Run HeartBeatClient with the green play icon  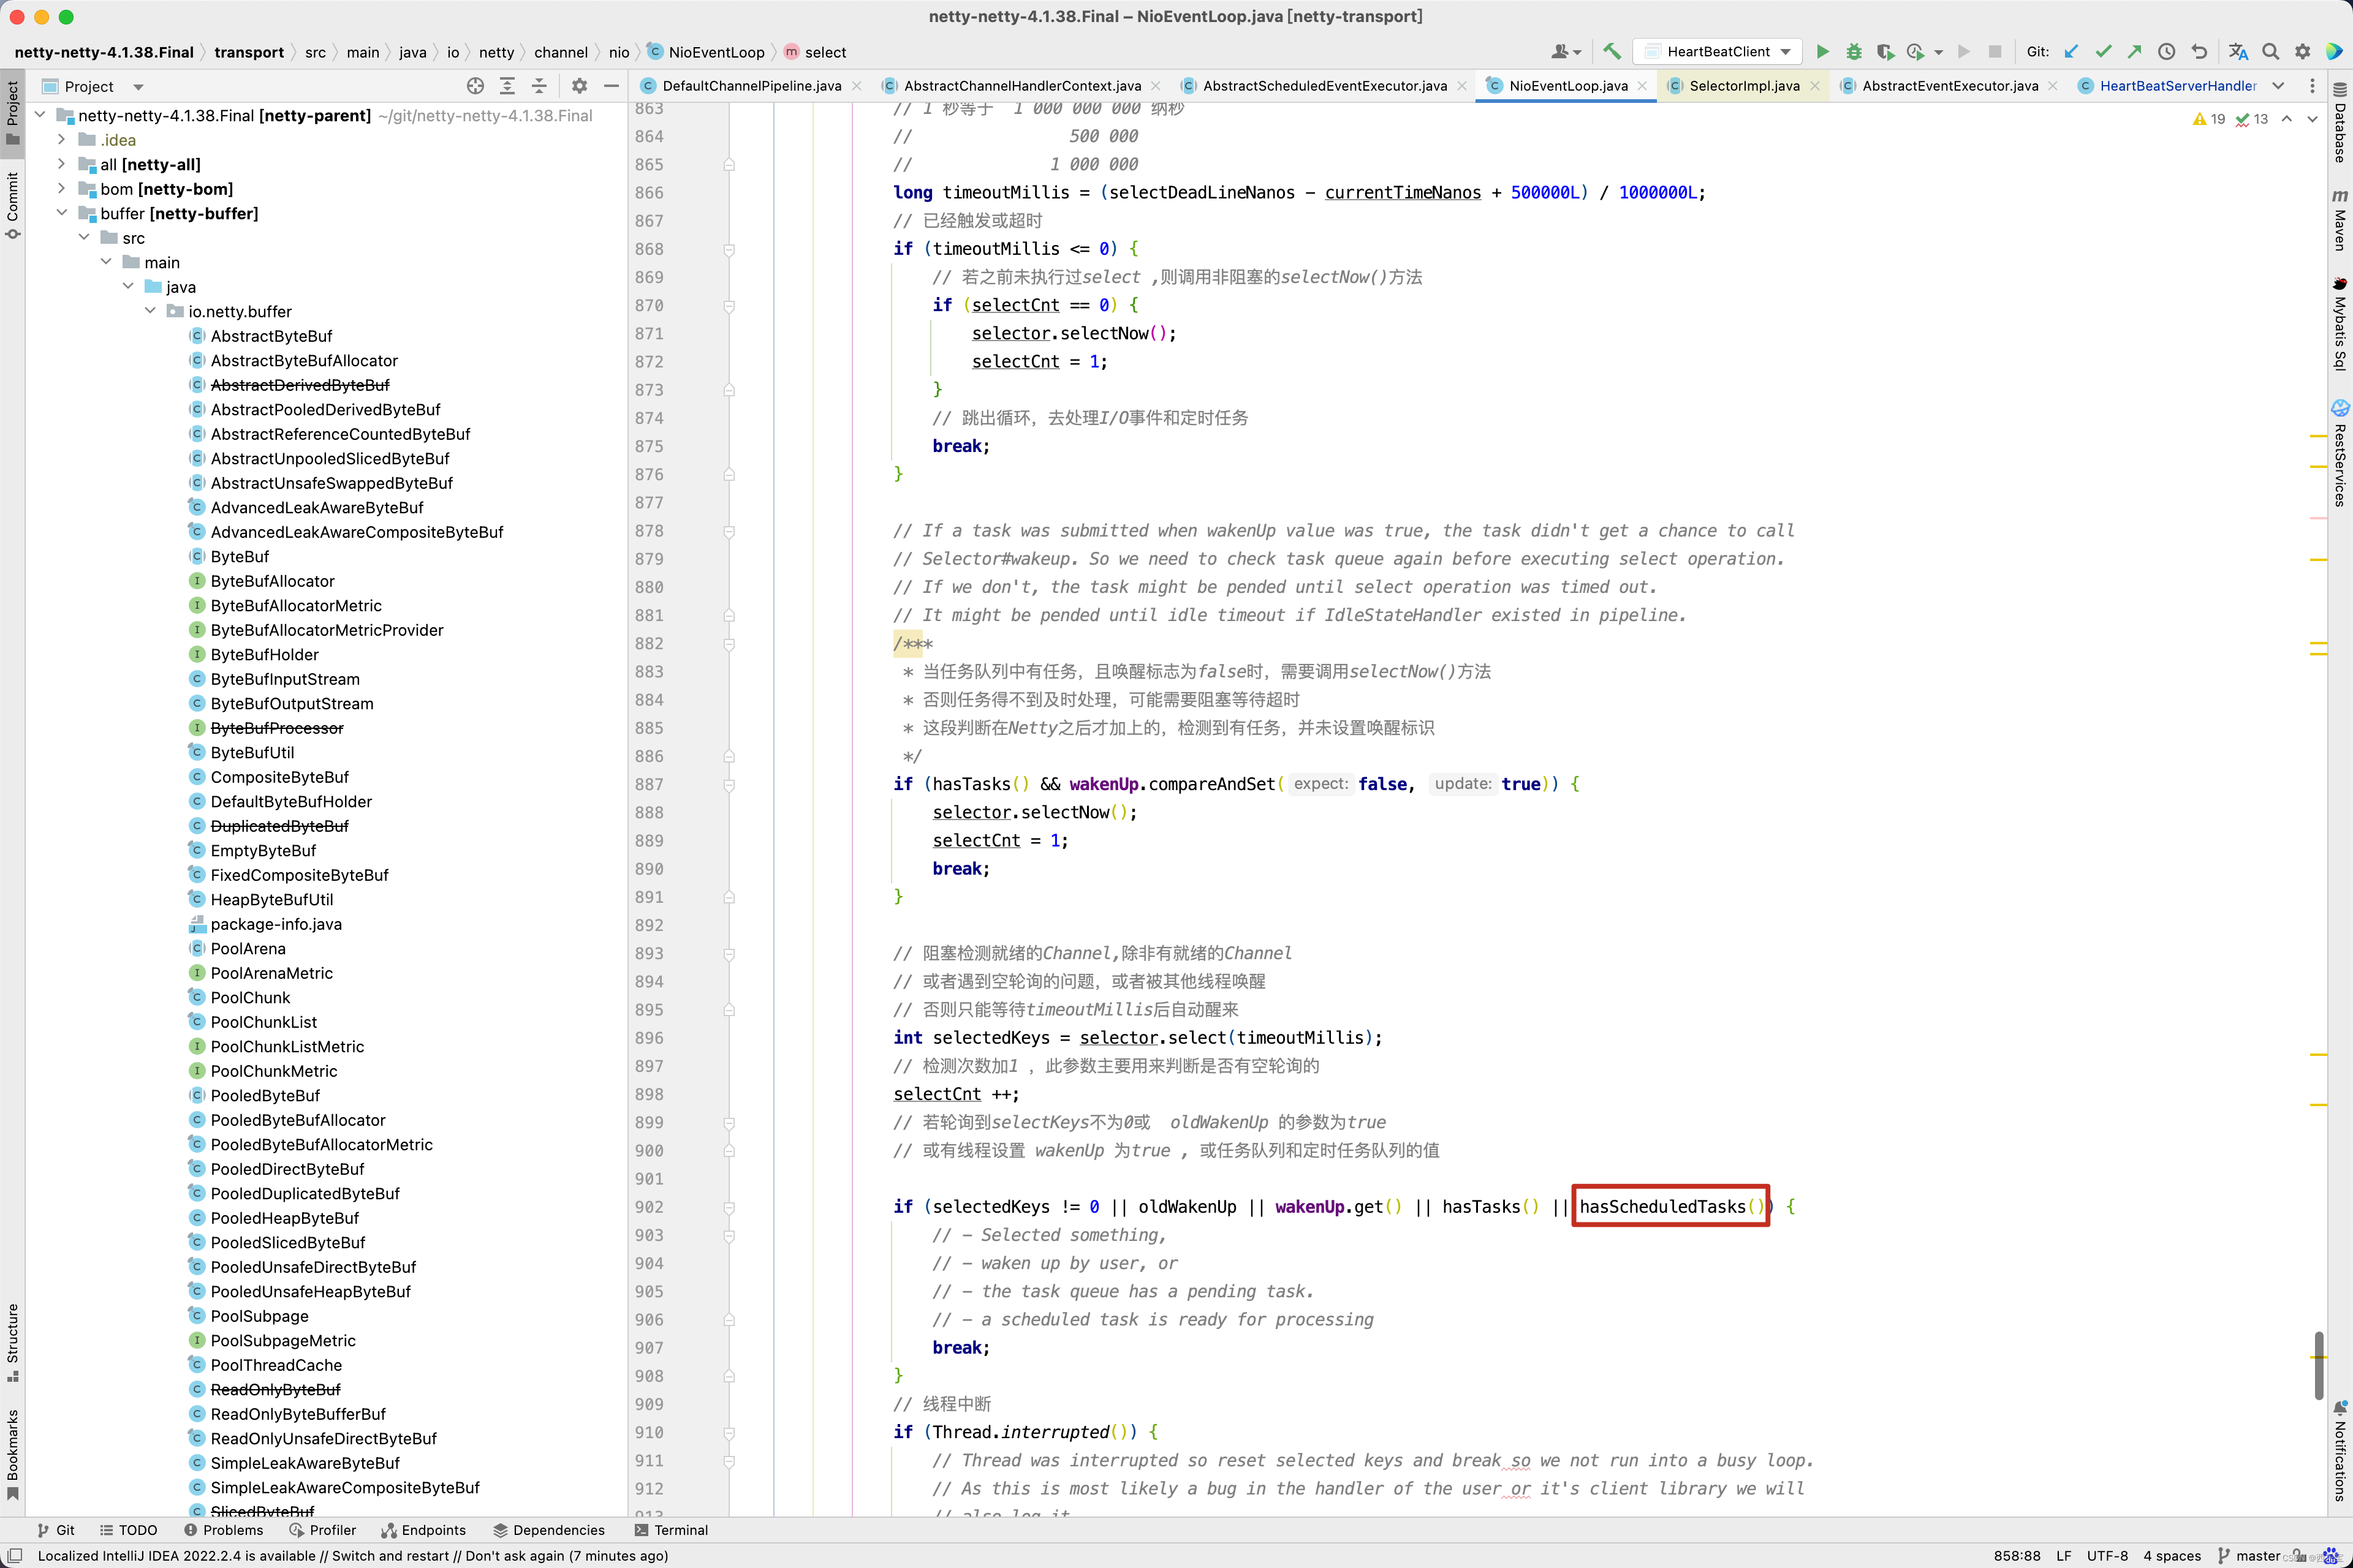point(1823,51)
